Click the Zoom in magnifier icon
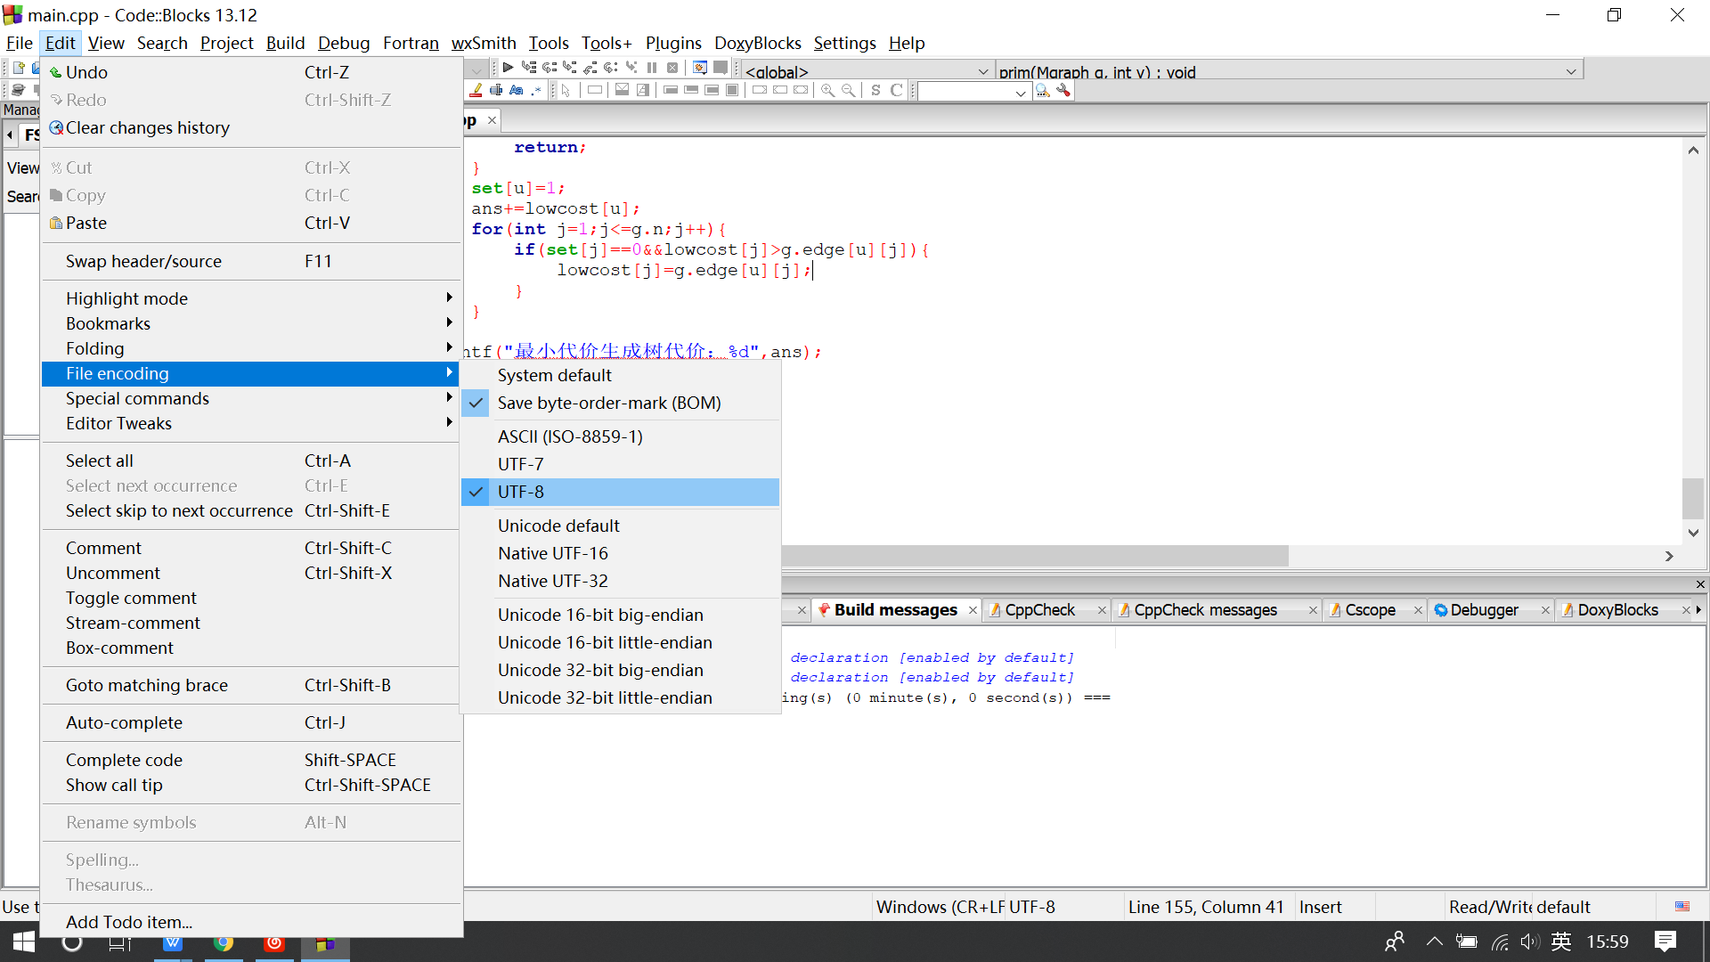1710x962 pixels. point(827,90)
